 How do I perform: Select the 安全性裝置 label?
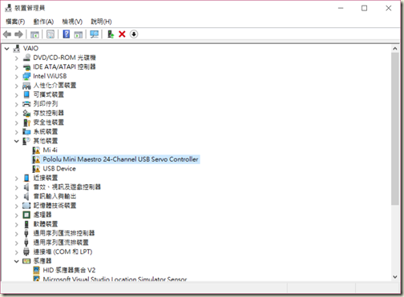point(48,122)
